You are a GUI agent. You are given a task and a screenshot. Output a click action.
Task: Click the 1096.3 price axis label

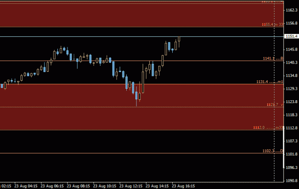tap(291, 168)
